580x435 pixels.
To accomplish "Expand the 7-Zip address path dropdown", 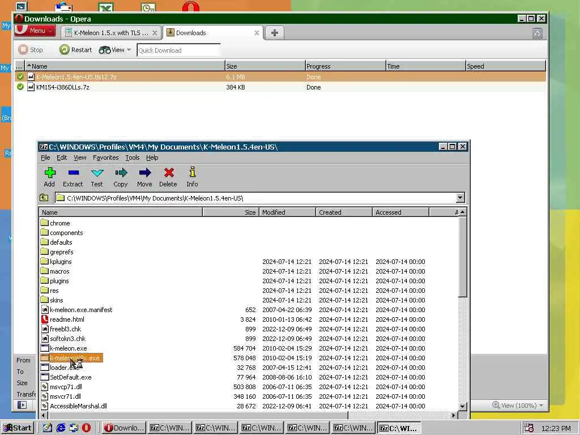I will pos(460,198).
